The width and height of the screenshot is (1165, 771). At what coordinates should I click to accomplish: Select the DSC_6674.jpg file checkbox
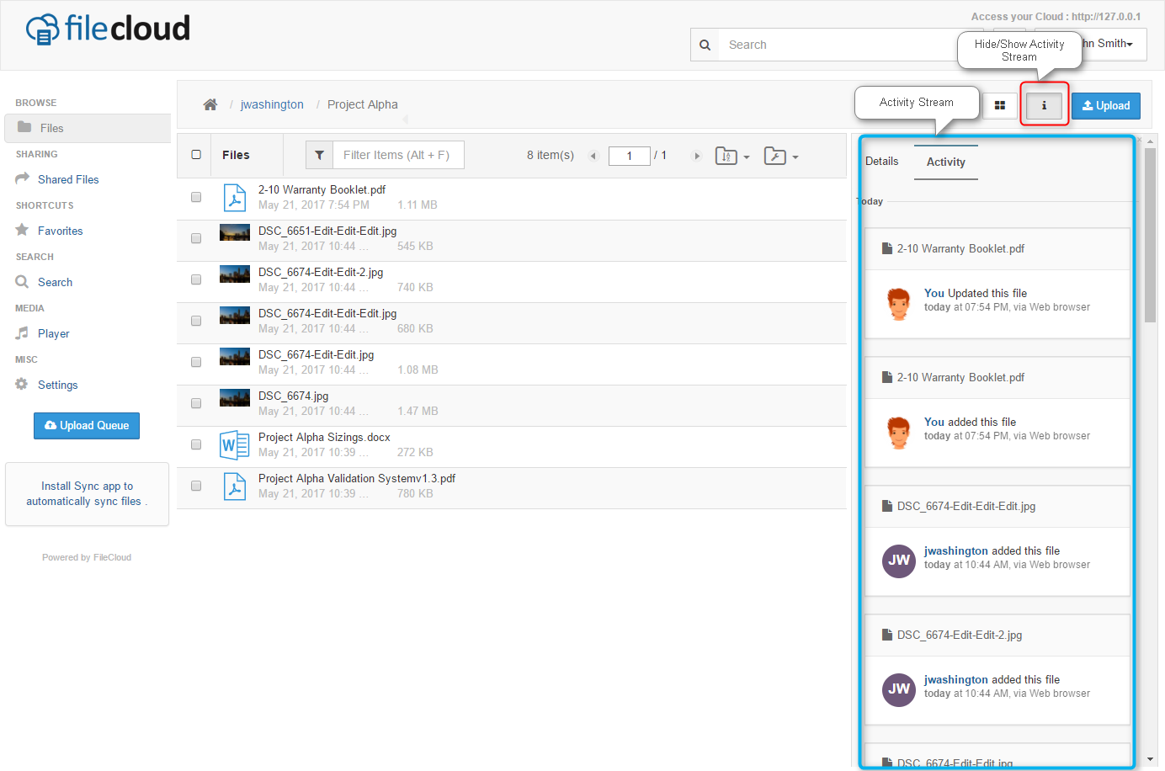[x=196, y=403]
